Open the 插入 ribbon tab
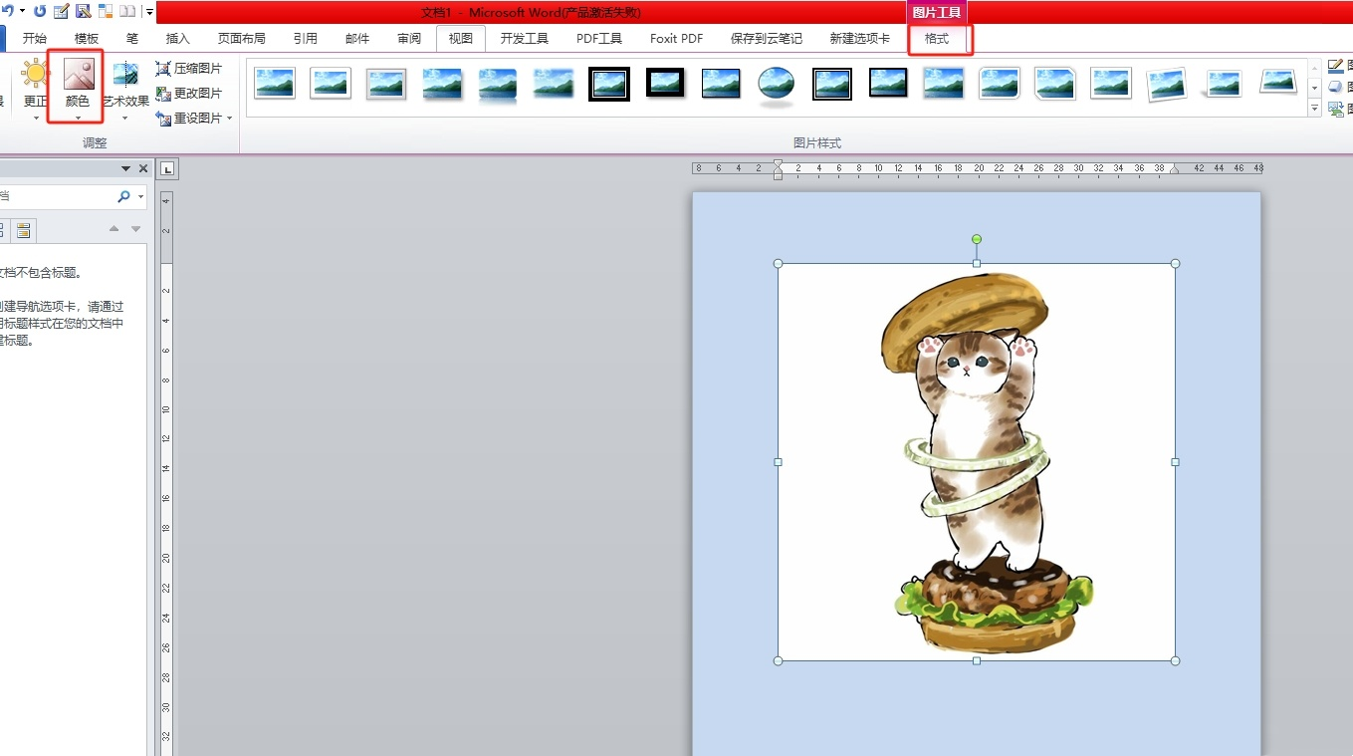This screenshot has height=756, width=1353. tap(178, 39)
